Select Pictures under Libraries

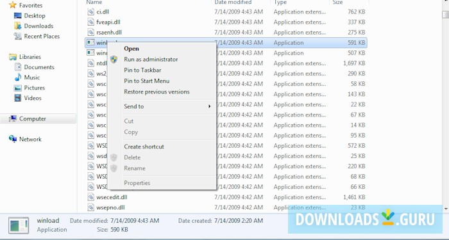point(35,88)
